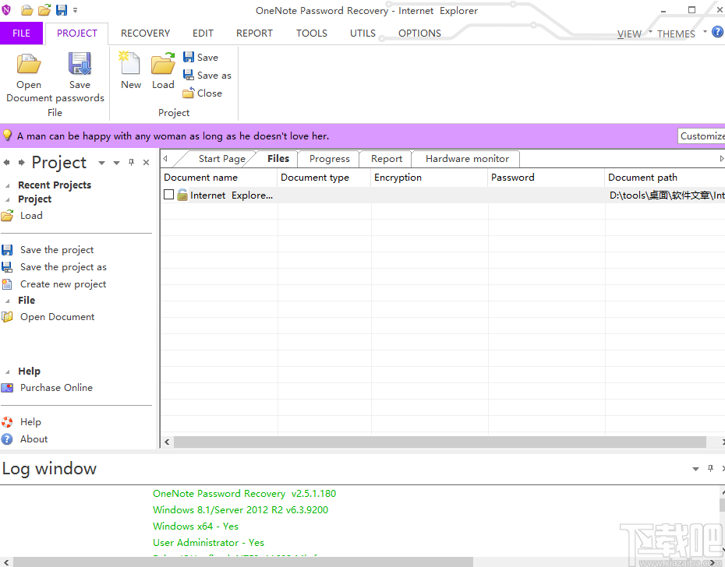Open a document via the Open icon
Screen dimensions: 725x567
coord(29,69)
